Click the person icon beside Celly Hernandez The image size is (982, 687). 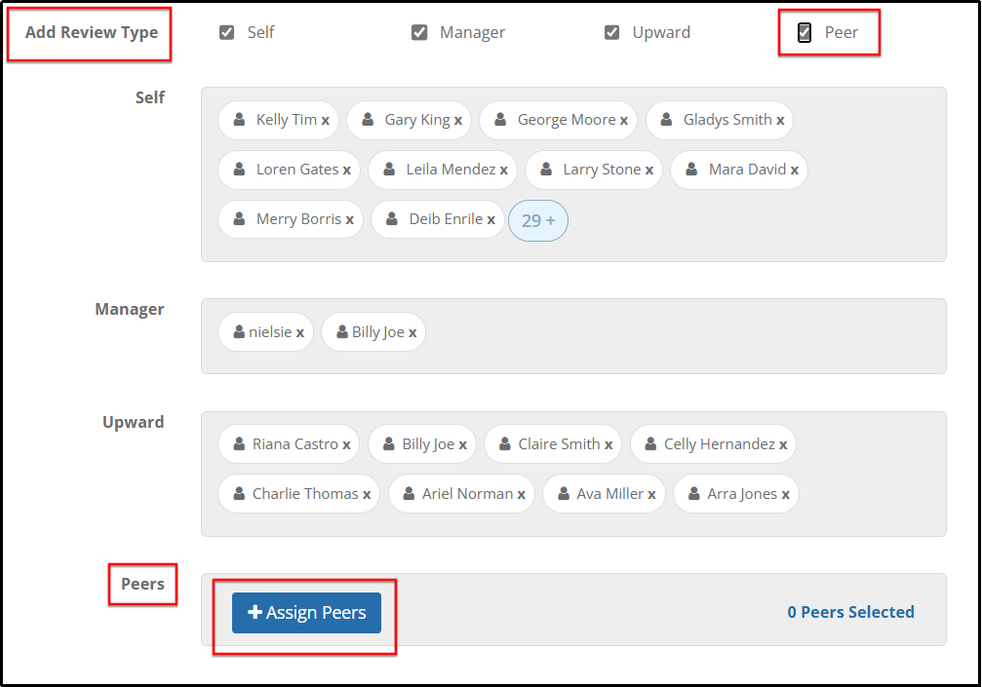click(x=650, y=443)
